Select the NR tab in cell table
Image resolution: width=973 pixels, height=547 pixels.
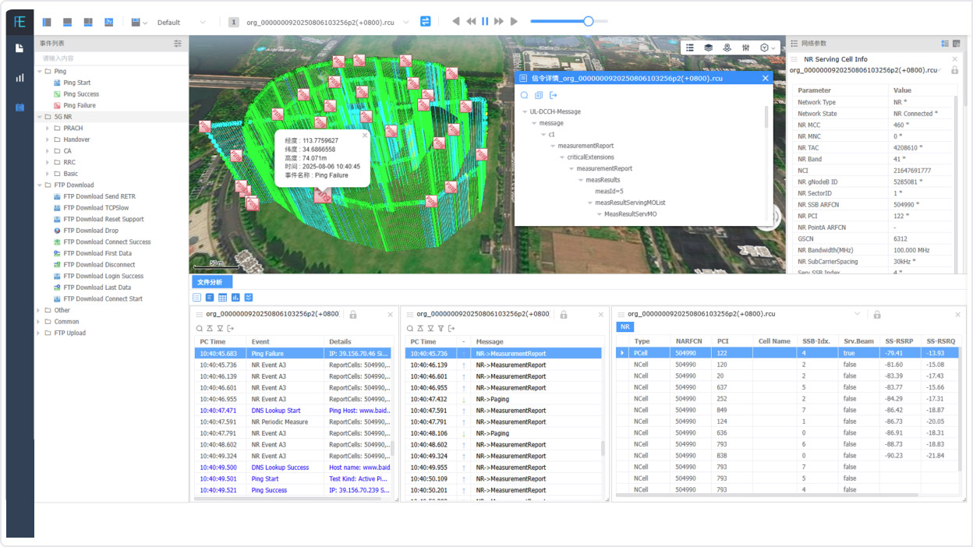pos(625,327)
